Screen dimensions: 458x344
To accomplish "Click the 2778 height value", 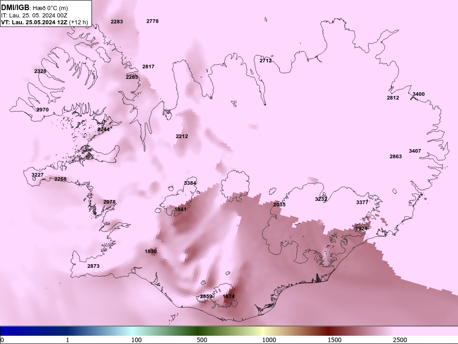I will pos(153,21).
